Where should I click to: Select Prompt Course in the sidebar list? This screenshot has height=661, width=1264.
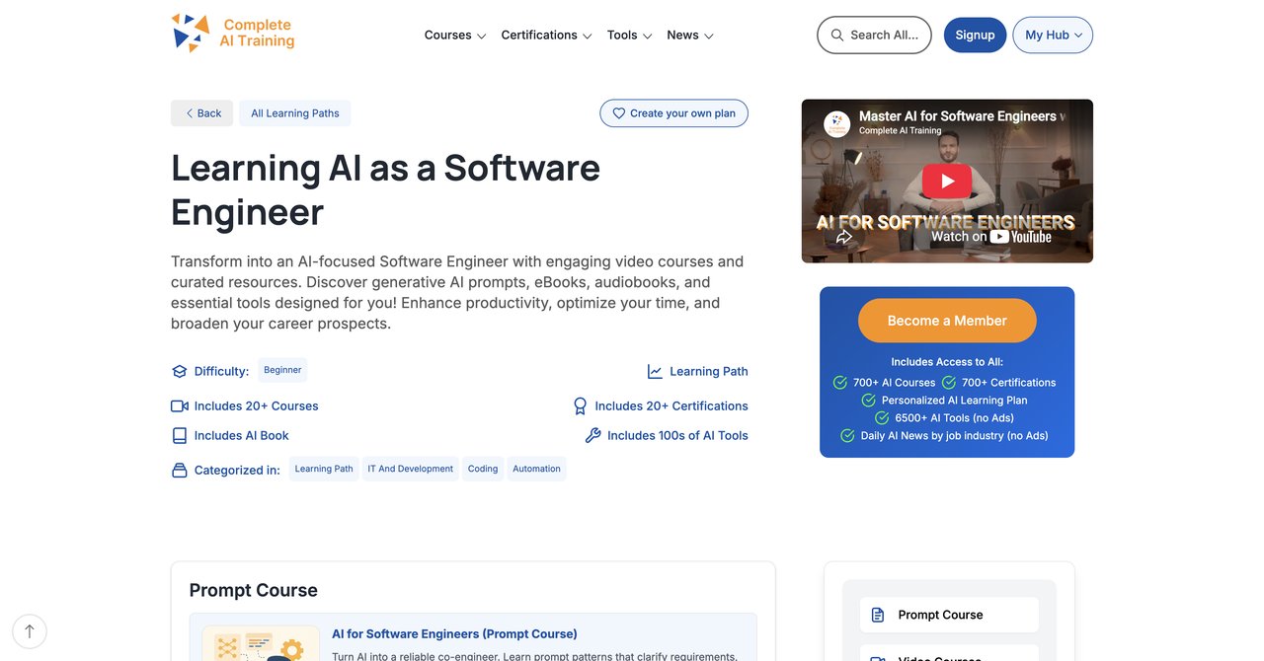coord(949,615)
